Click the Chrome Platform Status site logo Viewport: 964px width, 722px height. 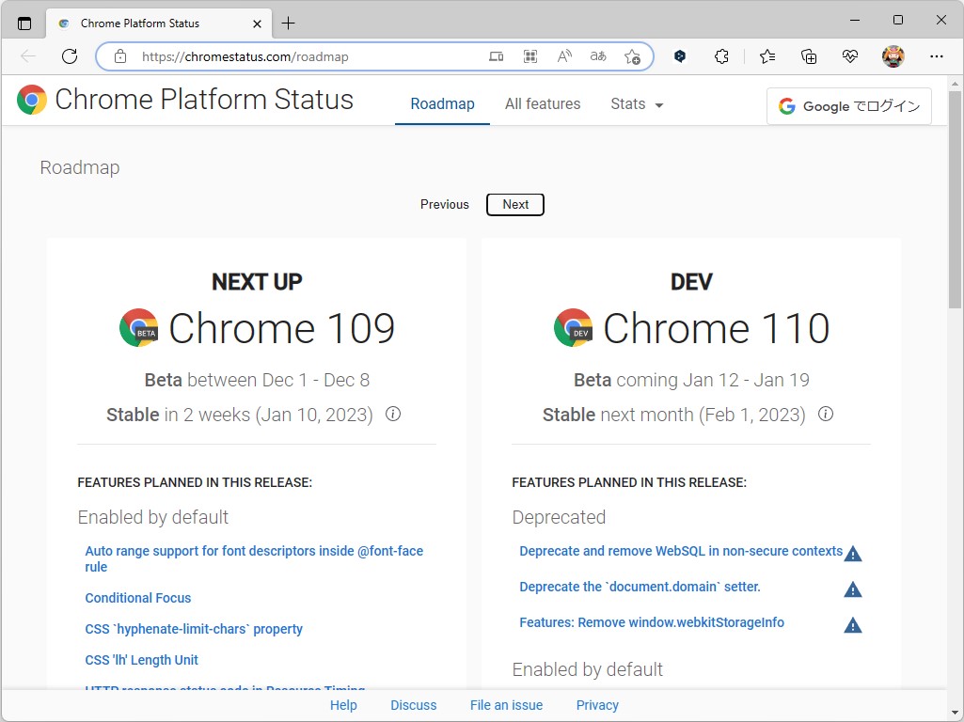(29, 99)
